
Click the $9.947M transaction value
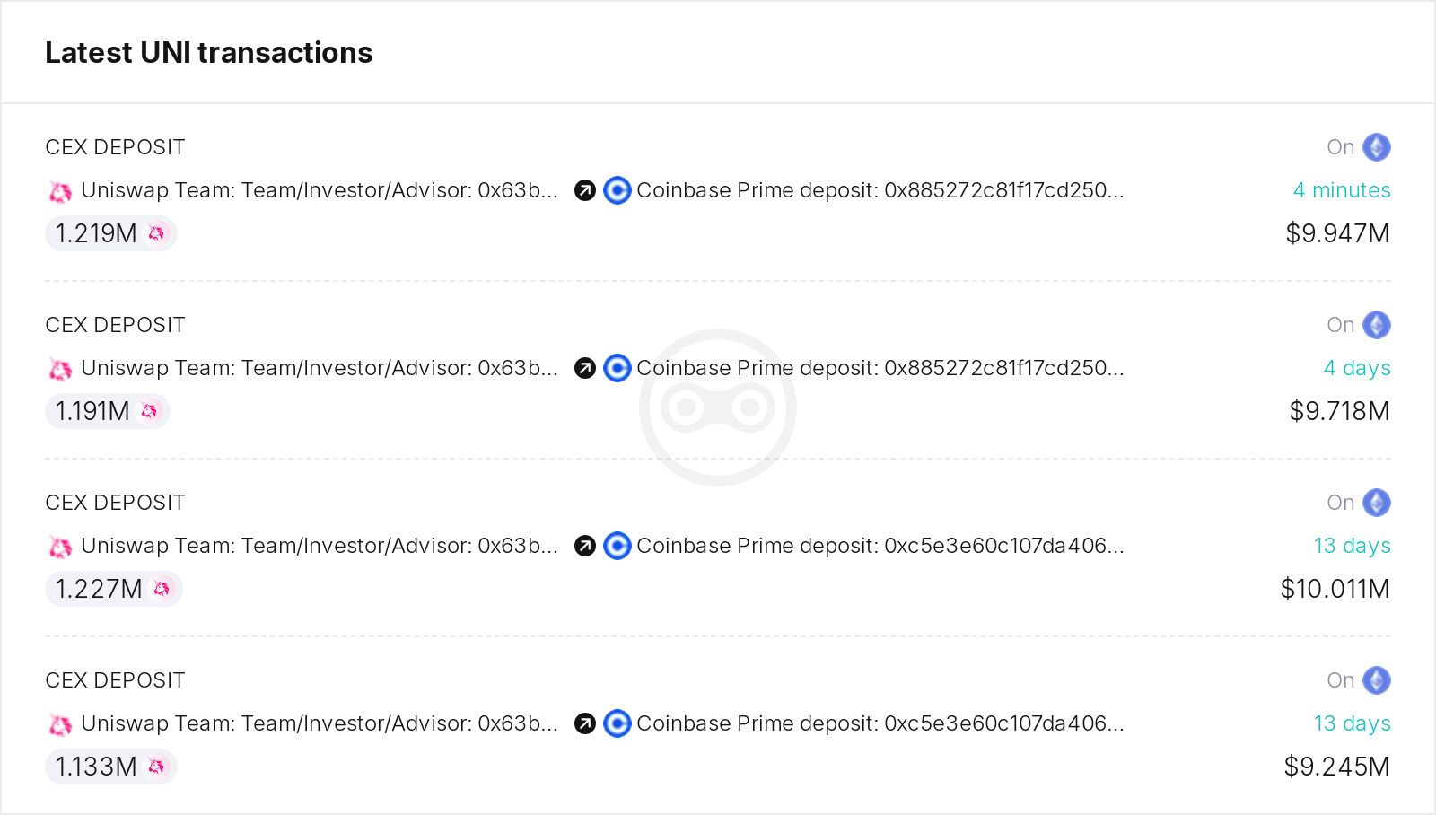tap(1336, 233)
